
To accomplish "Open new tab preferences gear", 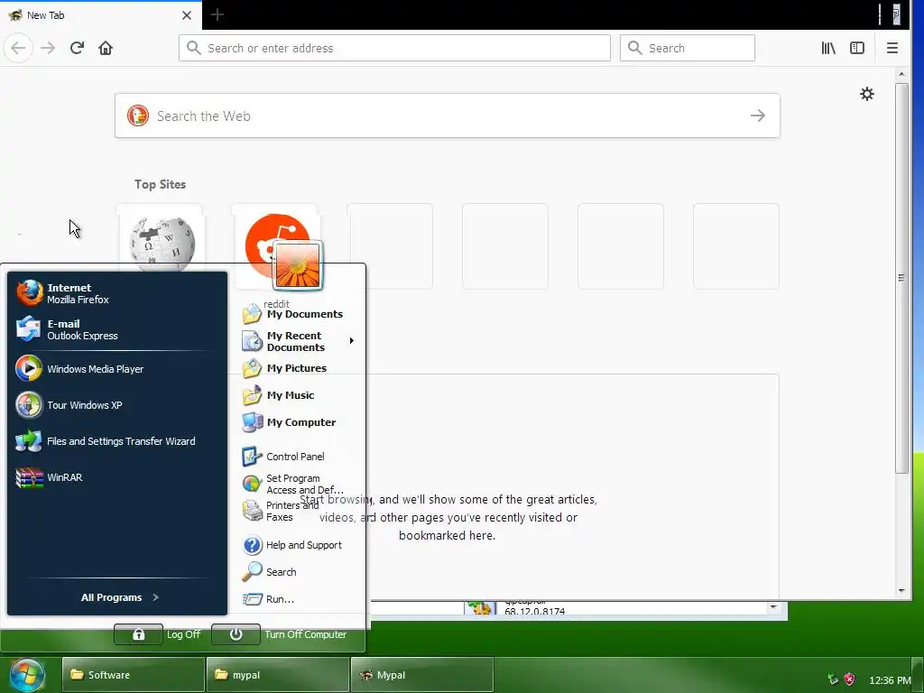I will pyautogui.click(x=866, y=94).
